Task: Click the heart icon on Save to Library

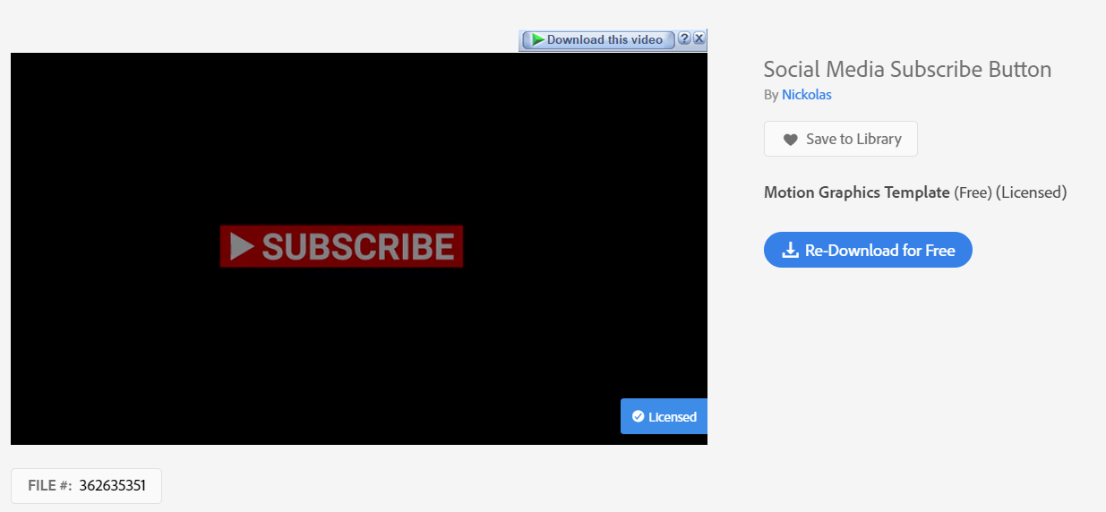Action: click(790, 140)
